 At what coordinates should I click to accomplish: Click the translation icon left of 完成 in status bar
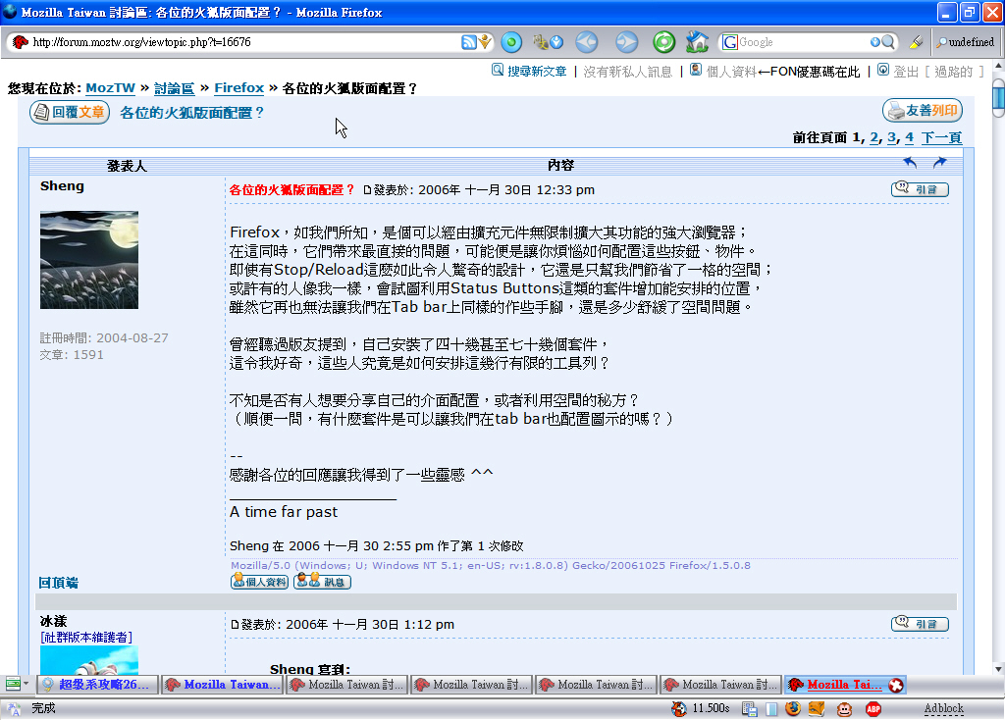tap(13, 708)
